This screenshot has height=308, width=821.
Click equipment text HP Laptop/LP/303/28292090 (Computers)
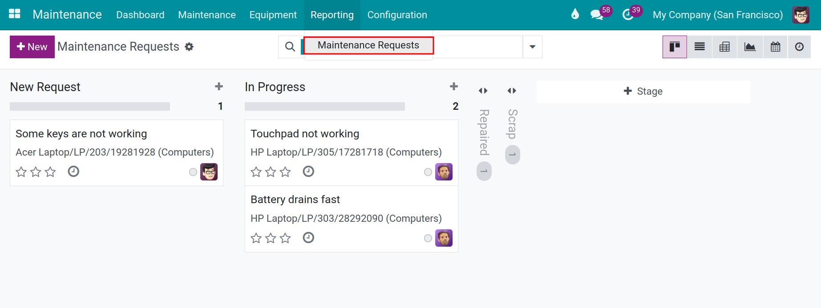point(346,218)
